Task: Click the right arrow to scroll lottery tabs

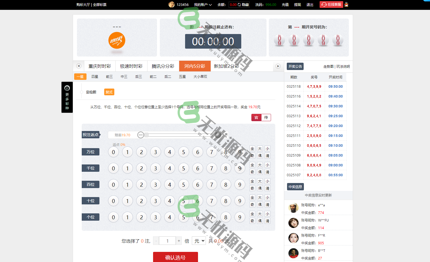Action: pos(278,66)
